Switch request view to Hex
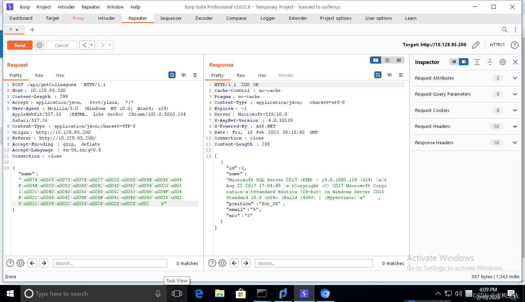 click(60, 75)
